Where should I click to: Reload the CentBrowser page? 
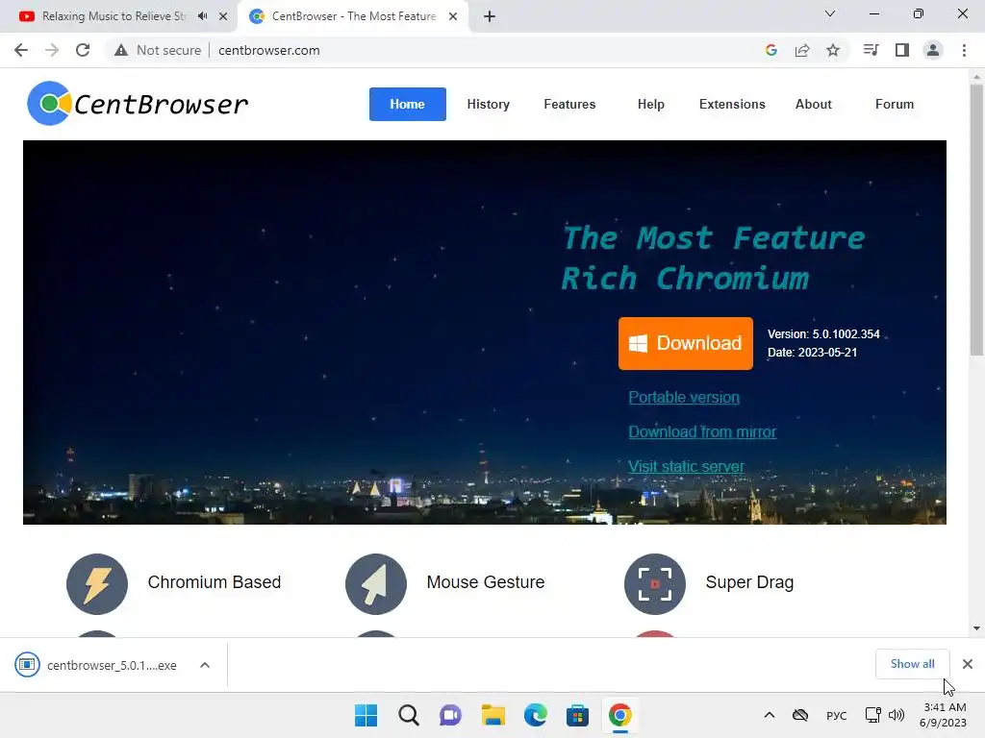coord(83,50)
